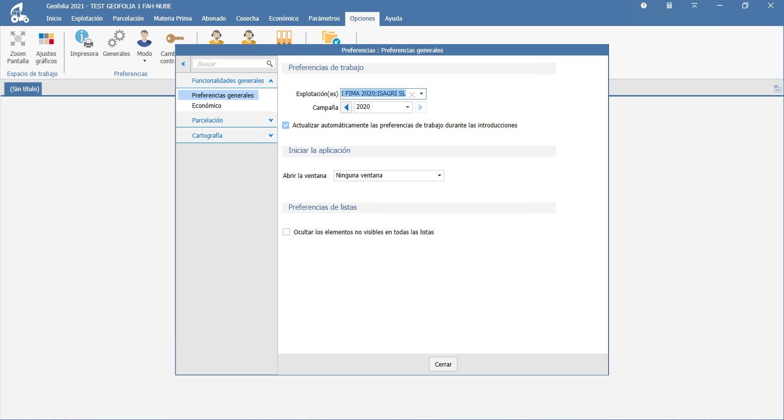Image resolution: width=784 pixels, height=420 pixels.
Task: Check Ocultar los elementos no visibles
Action: (287, 232)
